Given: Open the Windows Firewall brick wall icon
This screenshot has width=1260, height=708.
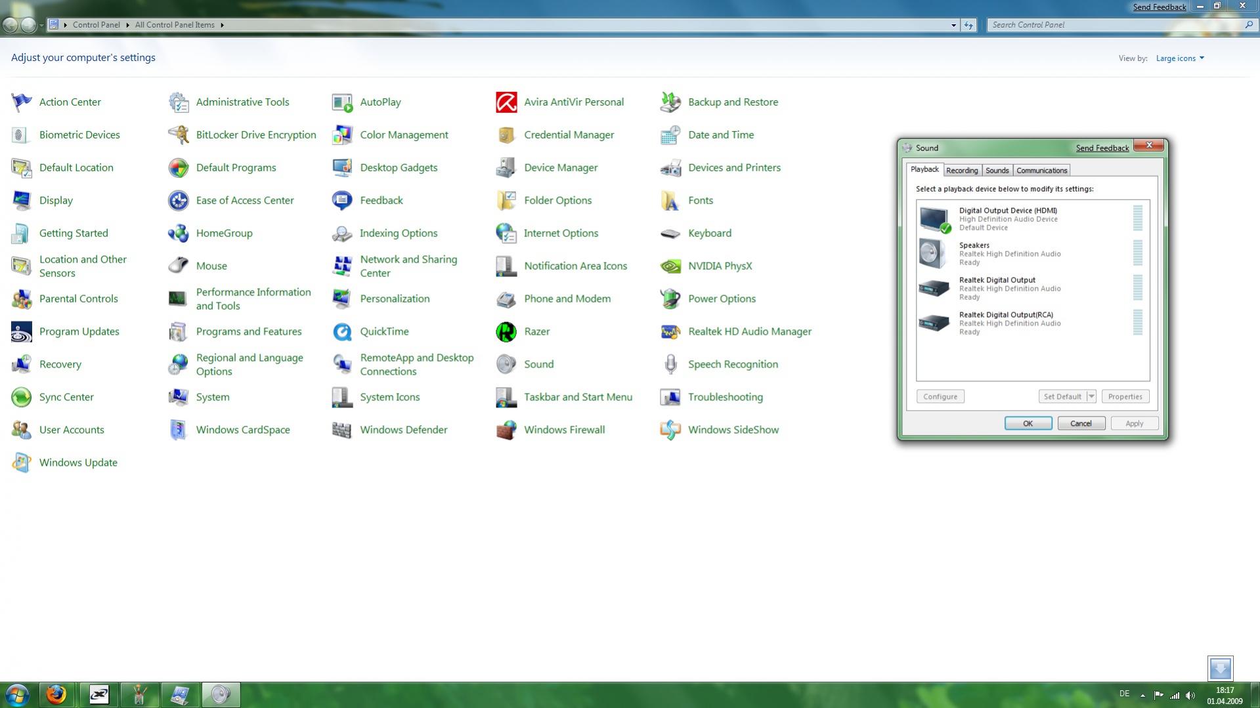Looking at the screenshot, I should click(x=506, y=430).
